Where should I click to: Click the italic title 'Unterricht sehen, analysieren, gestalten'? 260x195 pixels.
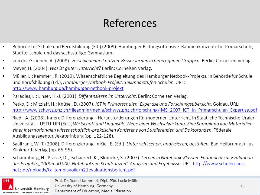point(167,144)
